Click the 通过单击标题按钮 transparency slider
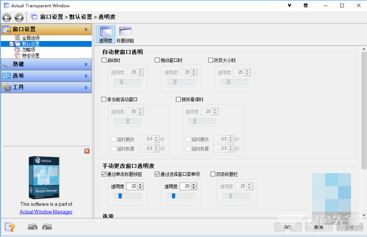 [128, 196]
